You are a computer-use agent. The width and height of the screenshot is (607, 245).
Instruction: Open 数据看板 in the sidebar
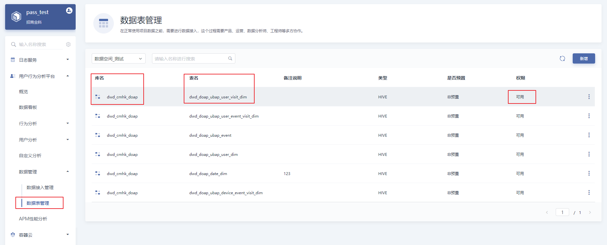point(28,107)
